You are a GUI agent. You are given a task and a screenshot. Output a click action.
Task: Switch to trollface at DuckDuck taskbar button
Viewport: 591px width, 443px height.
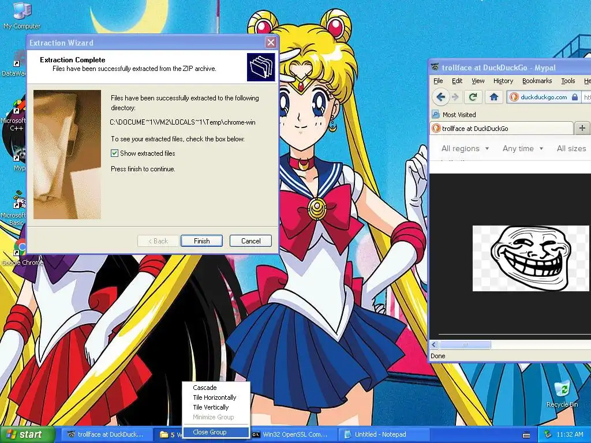(x=106, y=434)
